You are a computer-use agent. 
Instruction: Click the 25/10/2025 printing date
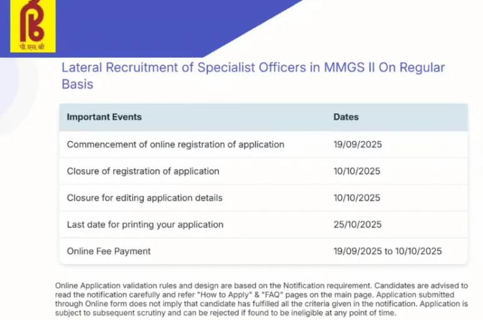(357, 224)
